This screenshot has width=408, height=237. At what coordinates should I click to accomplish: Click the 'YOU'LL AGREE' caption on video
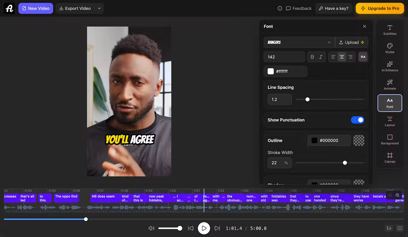[x=130, y=140]
